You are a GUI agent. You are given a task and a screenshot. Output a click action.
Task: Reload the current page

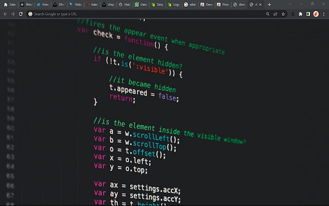[x=21, y=14]
